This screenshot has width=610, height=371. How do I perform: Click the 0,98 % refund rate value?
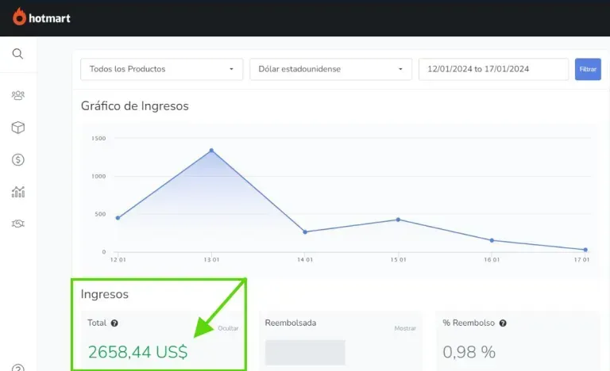point(469,352)
